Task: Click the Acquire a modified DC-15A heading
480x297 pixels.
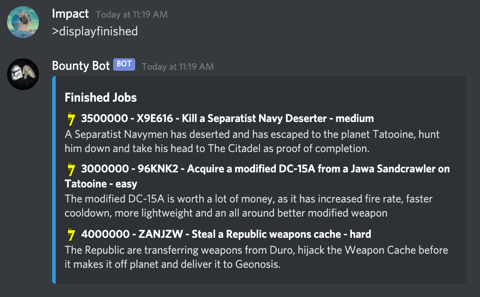Action: pos(257,176)
